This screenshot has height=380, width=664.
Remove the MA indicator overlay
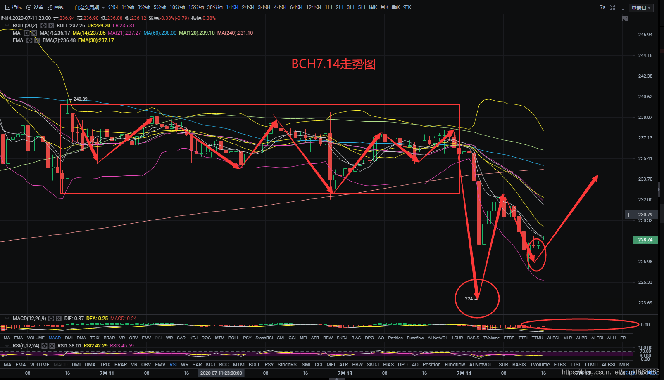coord(34,33)
